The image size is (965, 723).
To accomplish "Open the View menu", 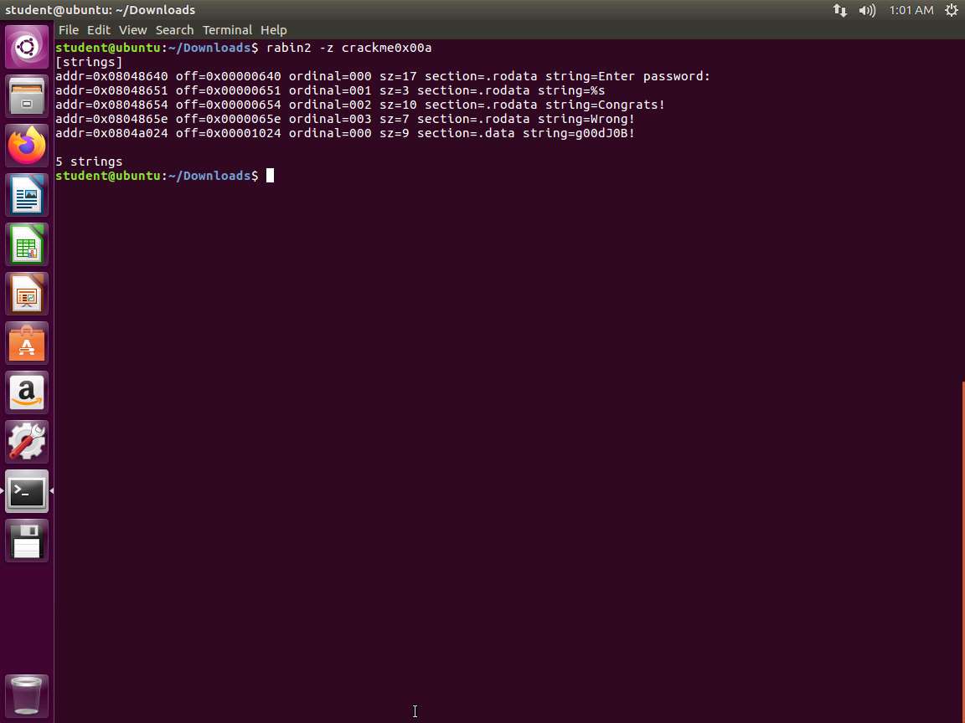I will (132, 30).
